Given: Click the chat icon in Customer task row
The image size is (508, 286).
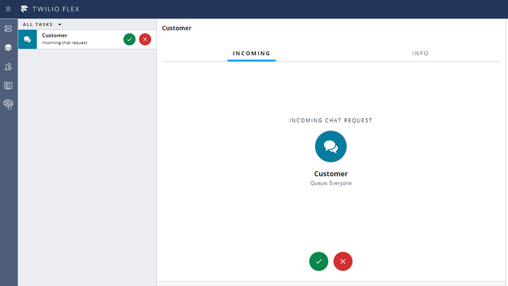Looking at the screenshot, I should [x=27, y=39].
